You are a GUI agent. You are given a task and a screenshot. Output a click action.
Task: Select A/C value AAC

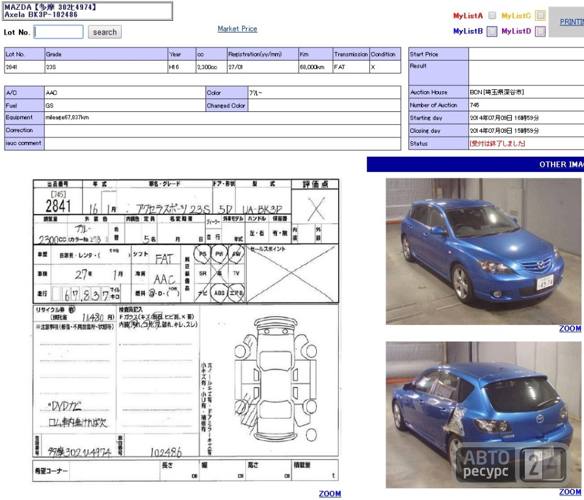[x=51, y=93]
